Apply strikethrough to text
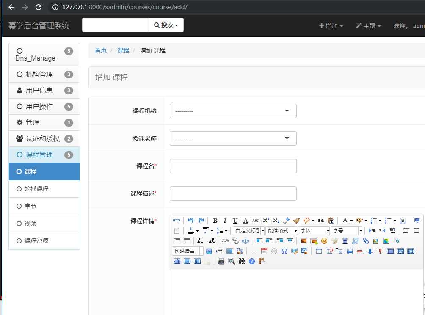The image size is (425, 315). 256,221
